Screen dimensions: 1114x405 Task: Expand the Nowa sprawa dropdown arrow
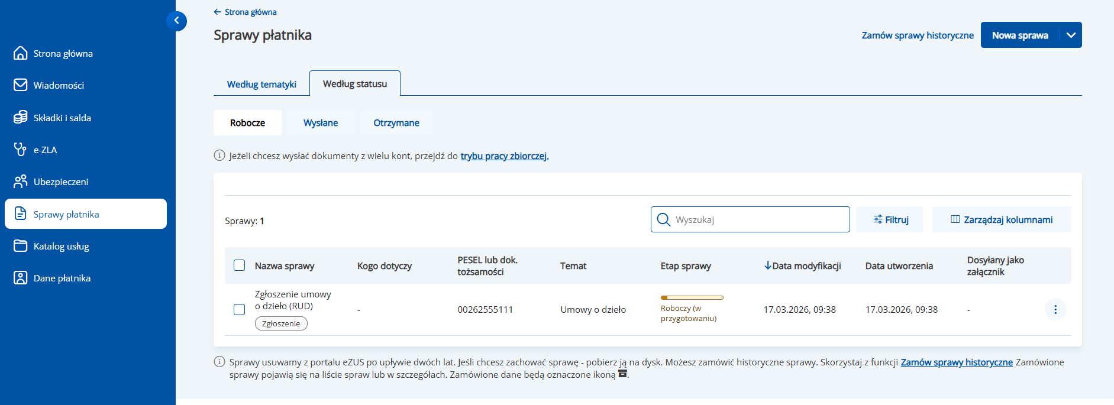click(x=1071, y=35)
